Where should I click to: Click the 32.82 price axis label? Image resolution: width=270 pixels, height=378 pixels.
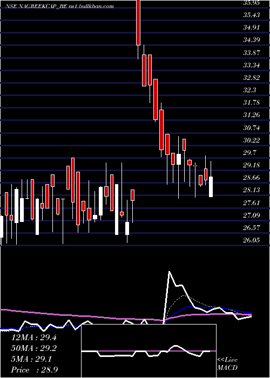coord(252,78)
